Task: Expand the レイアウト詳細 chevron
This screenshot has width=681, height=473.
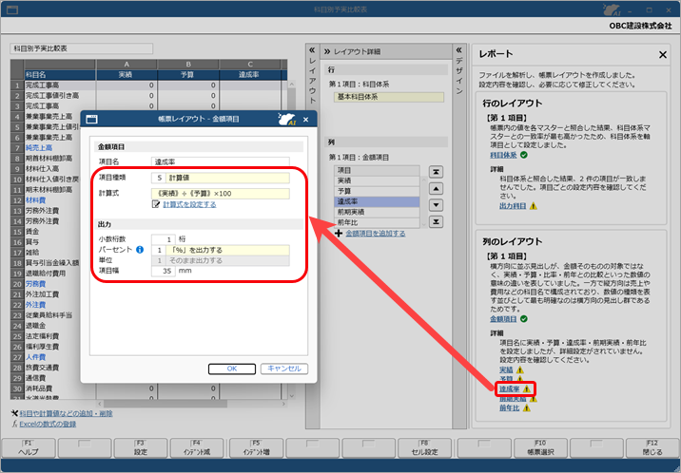Action: pyautogui.click(x=327, y=51)
